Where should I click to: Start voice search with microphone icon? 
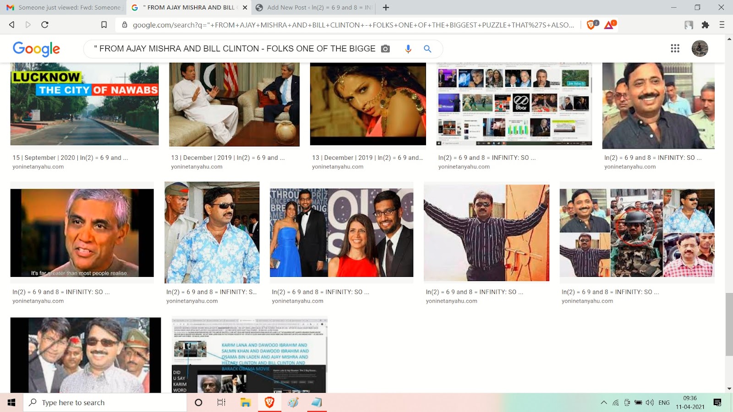408,49
